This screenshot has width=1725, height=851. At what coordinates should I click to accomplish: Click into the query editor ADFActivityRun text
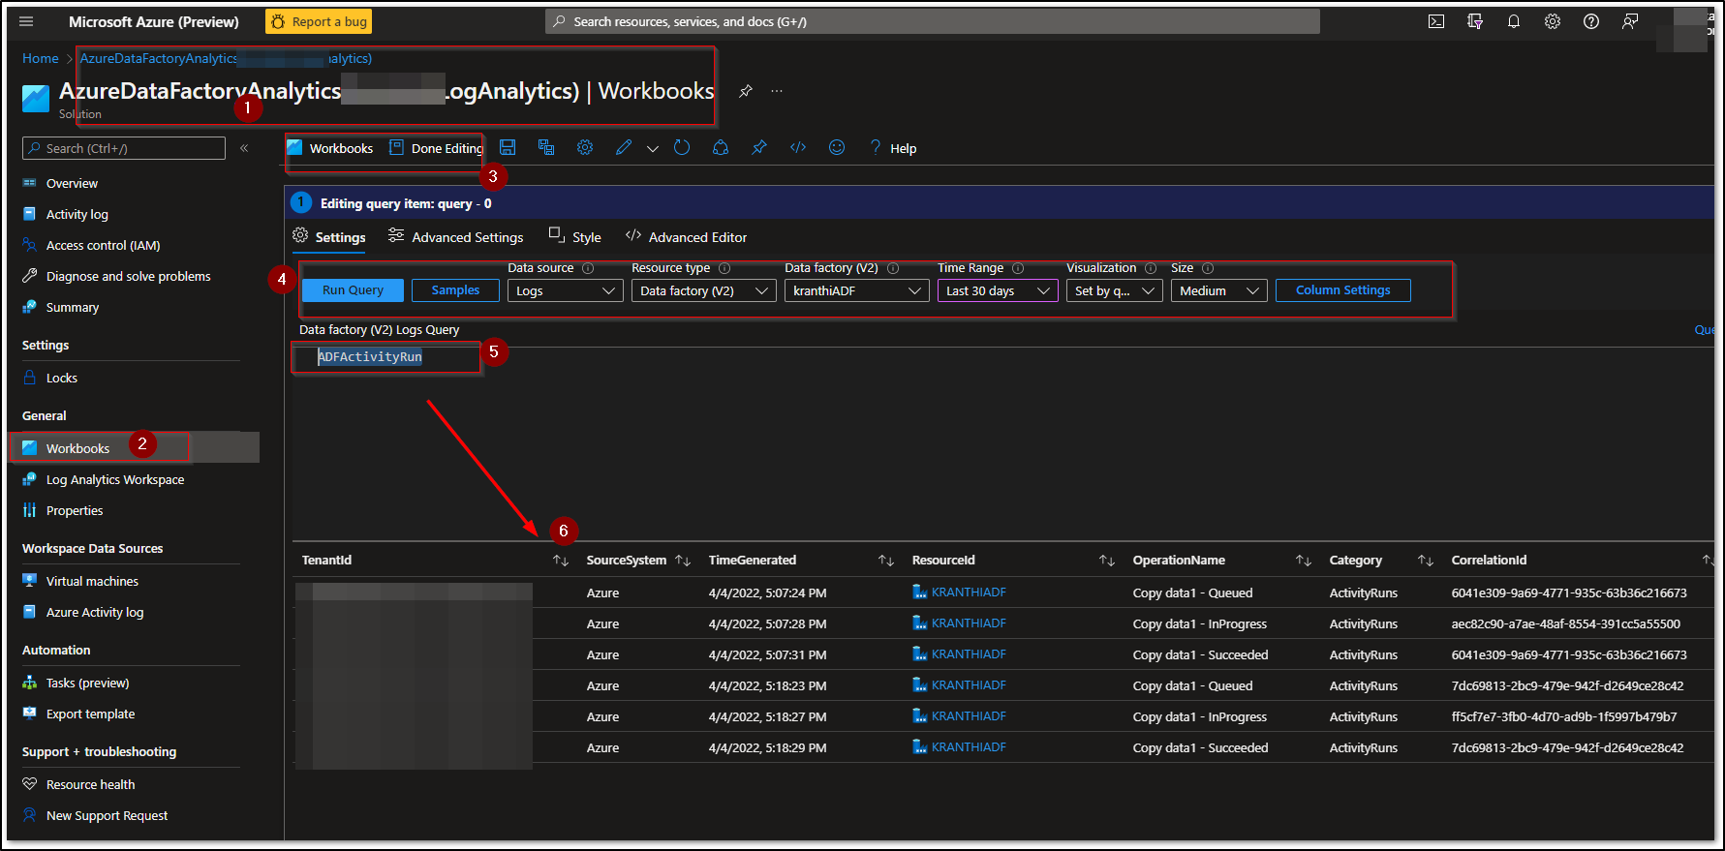[x=370, y=357]
